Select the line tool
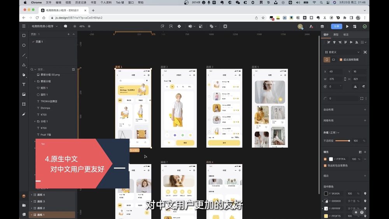The width and height of the screenshot is (389, 219). (24, 55)
